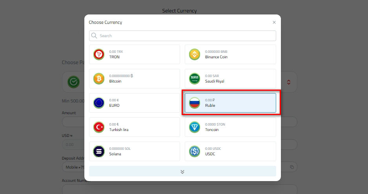The image size is (368, 194).
Task: Close the Choose Currency dialog
Action: pos(274,22)
